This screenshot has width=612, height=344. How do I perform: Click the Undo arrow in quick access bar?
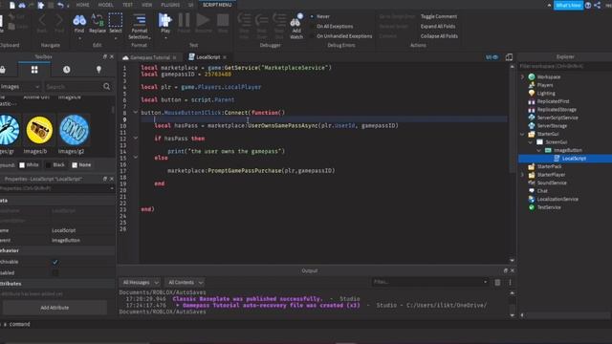point(60,5)
